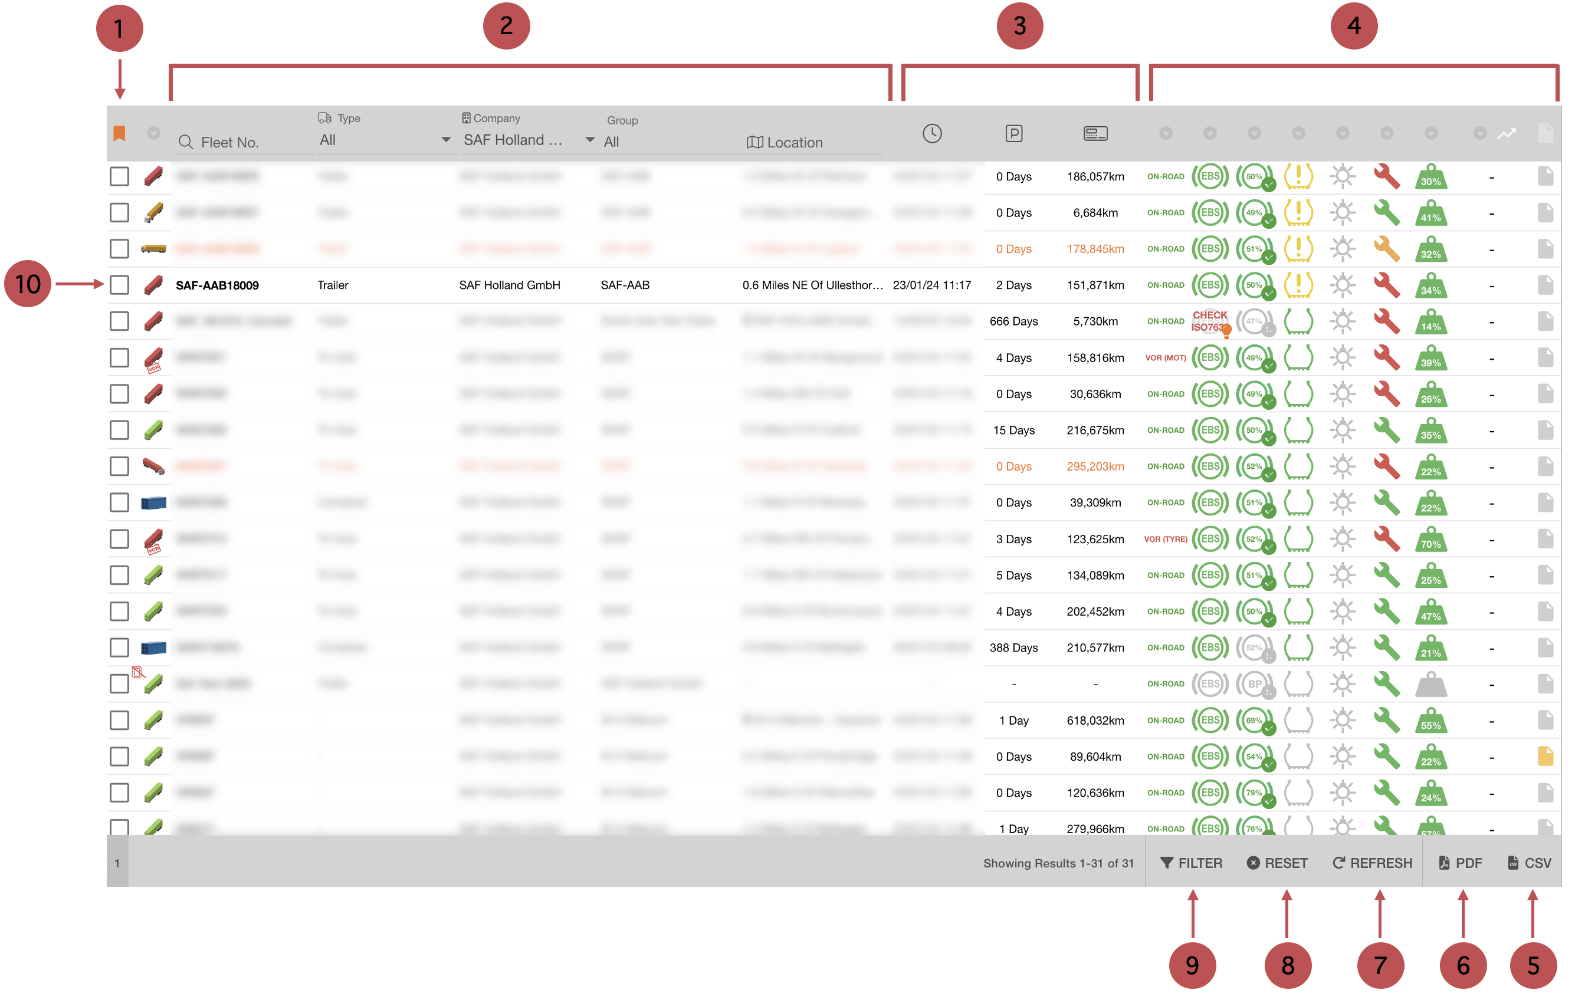
Task: Check the checkbox for SAF-AAB18009
Action: click(119, 285)
